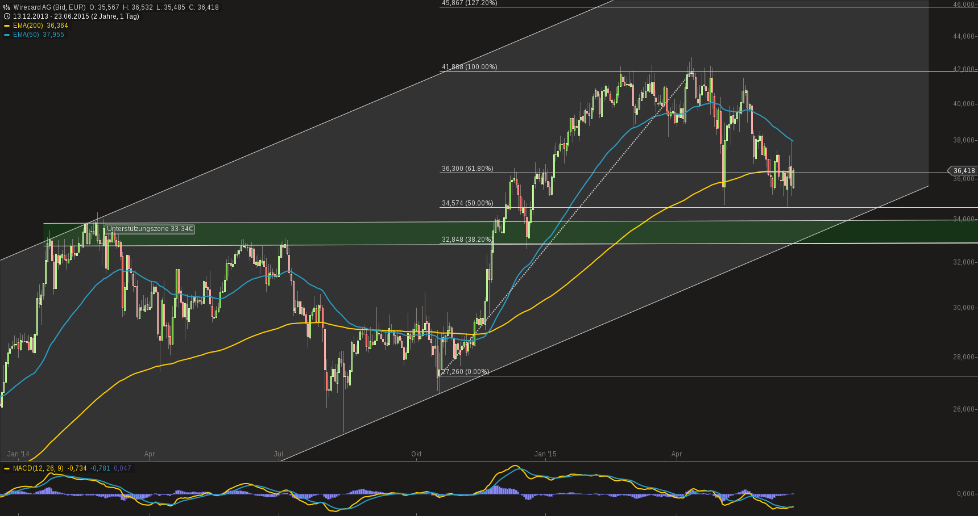Select the 36,300 (61.80%) Fibonacci label
978x516 pixels.
pyautogui.click(x=467, y=169)
